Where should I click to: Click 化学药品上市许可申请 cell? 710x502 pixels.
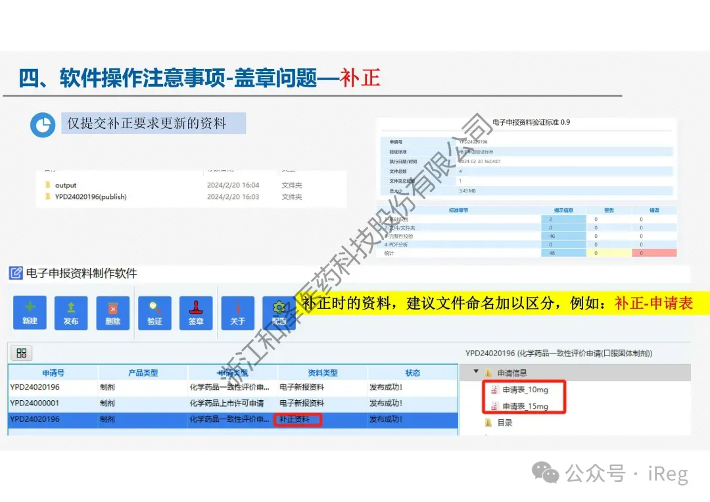226,403
